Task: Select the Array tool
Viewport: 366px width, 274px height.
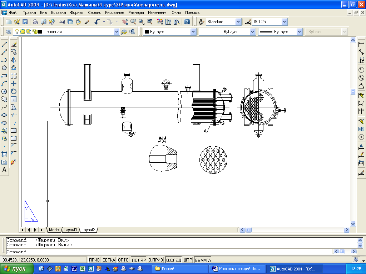Action: (x=14, y=76)
